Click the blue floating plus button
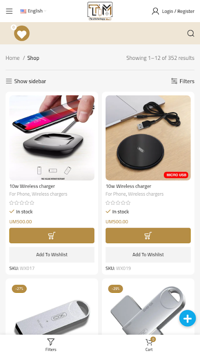This screenshot has width=200, height=355. [188, 318]
